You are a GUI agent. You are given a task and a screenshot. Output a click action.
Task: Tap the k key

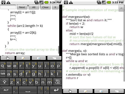point(53,74)
